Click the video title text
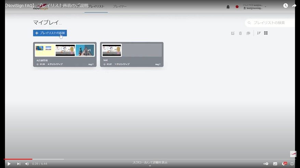 (46, 5)
